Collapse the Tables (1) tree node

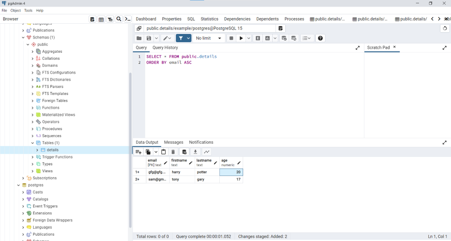[x=33, y=143]
